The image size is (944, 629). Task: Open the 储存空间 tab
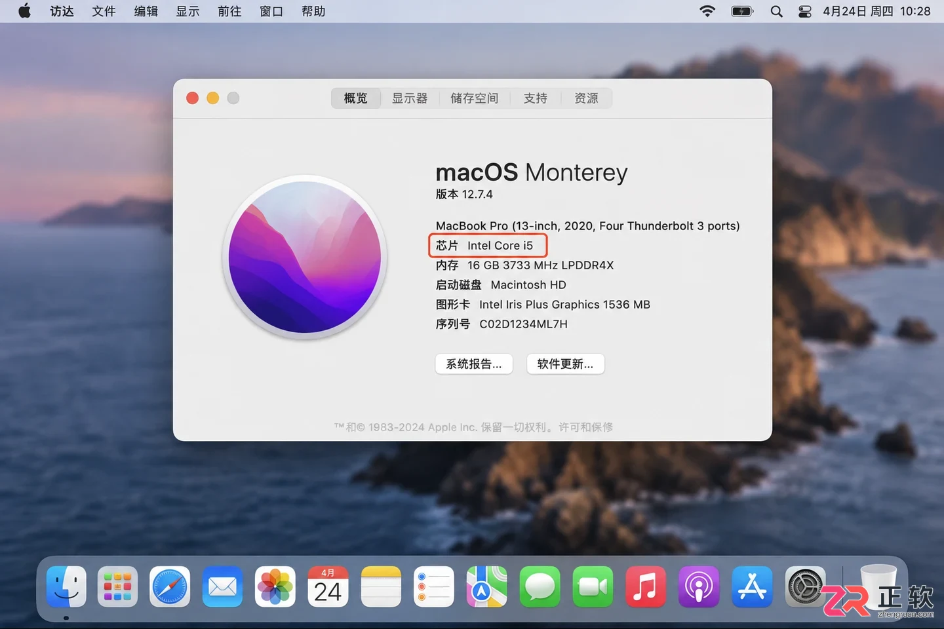point(475,98)
